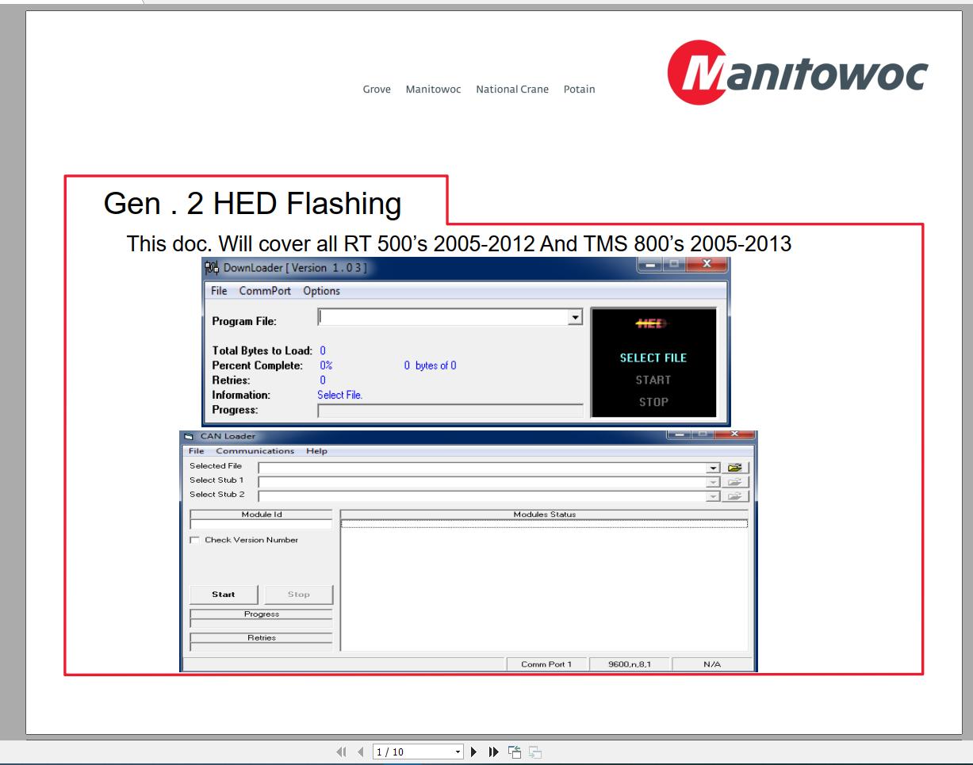Click the Module Id header label
Screen dimensions: 973x765
(261, 514)
